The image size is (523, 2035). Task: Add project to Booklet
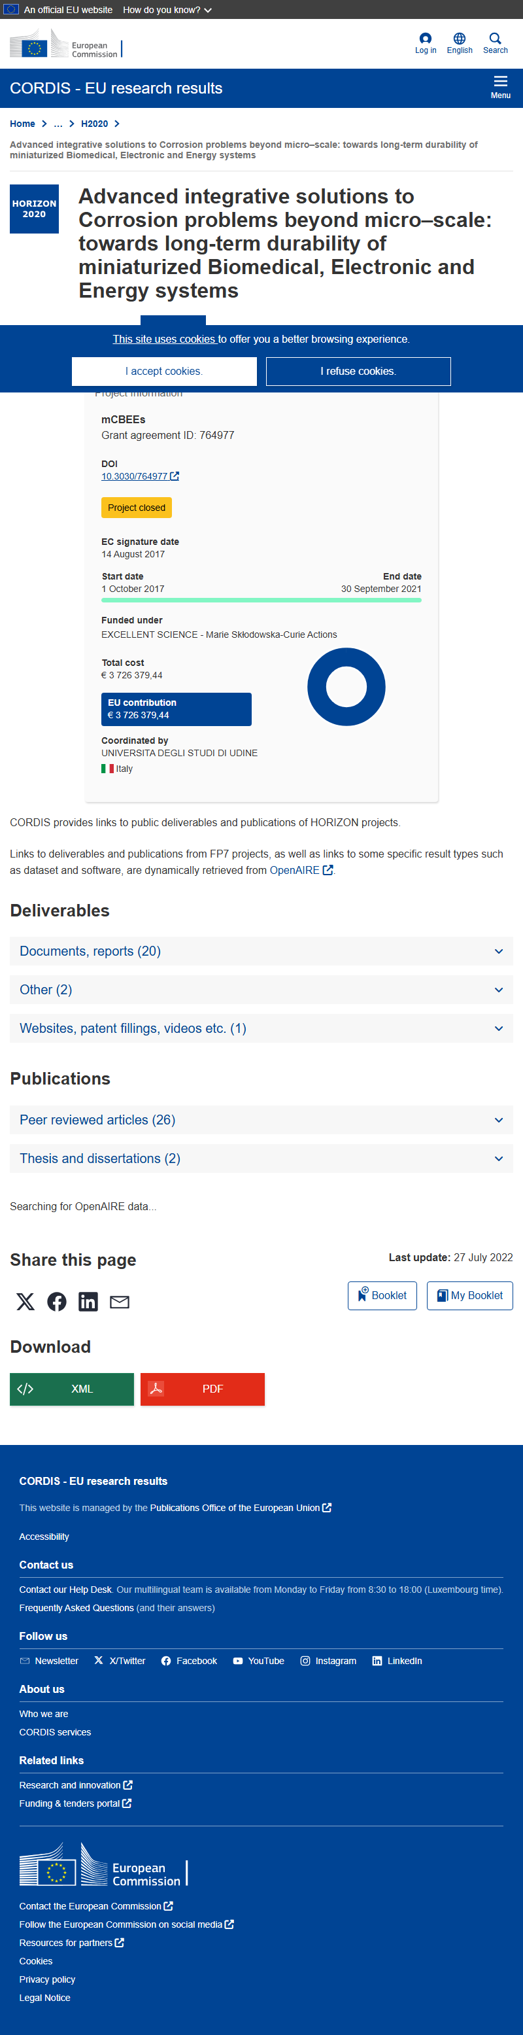tap(382, 1296)
